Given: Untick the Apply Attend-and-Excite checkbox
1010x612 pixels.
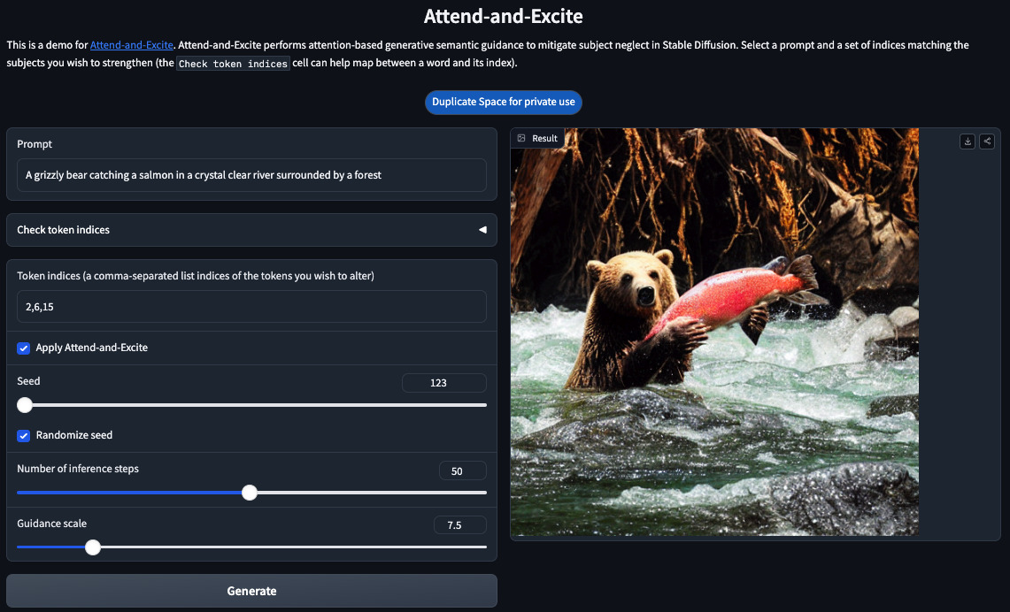Looking at the screenshot, I should [x=24, y=348].
